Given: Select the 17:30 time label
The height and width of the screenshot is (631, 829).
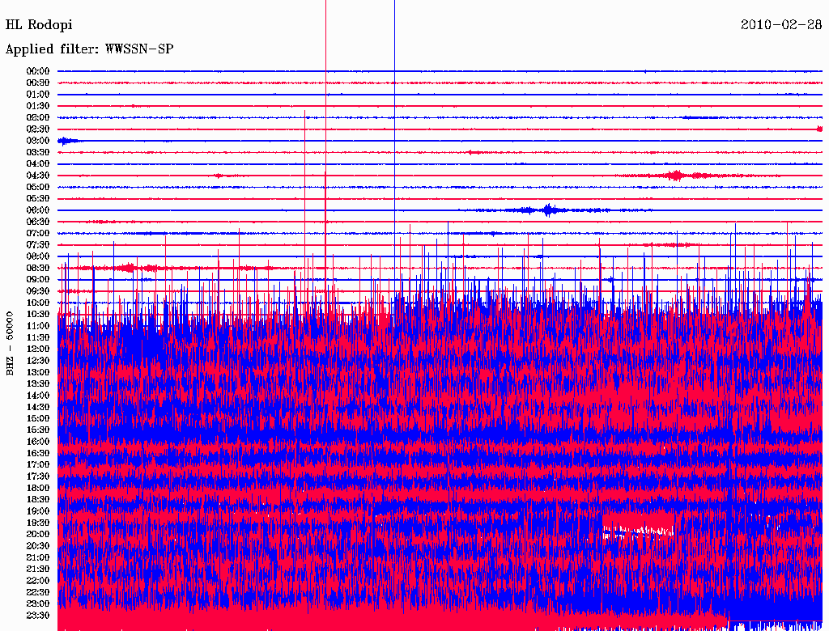Looking at the screenshot, I should pyautogui.click(x=38, y=476).
